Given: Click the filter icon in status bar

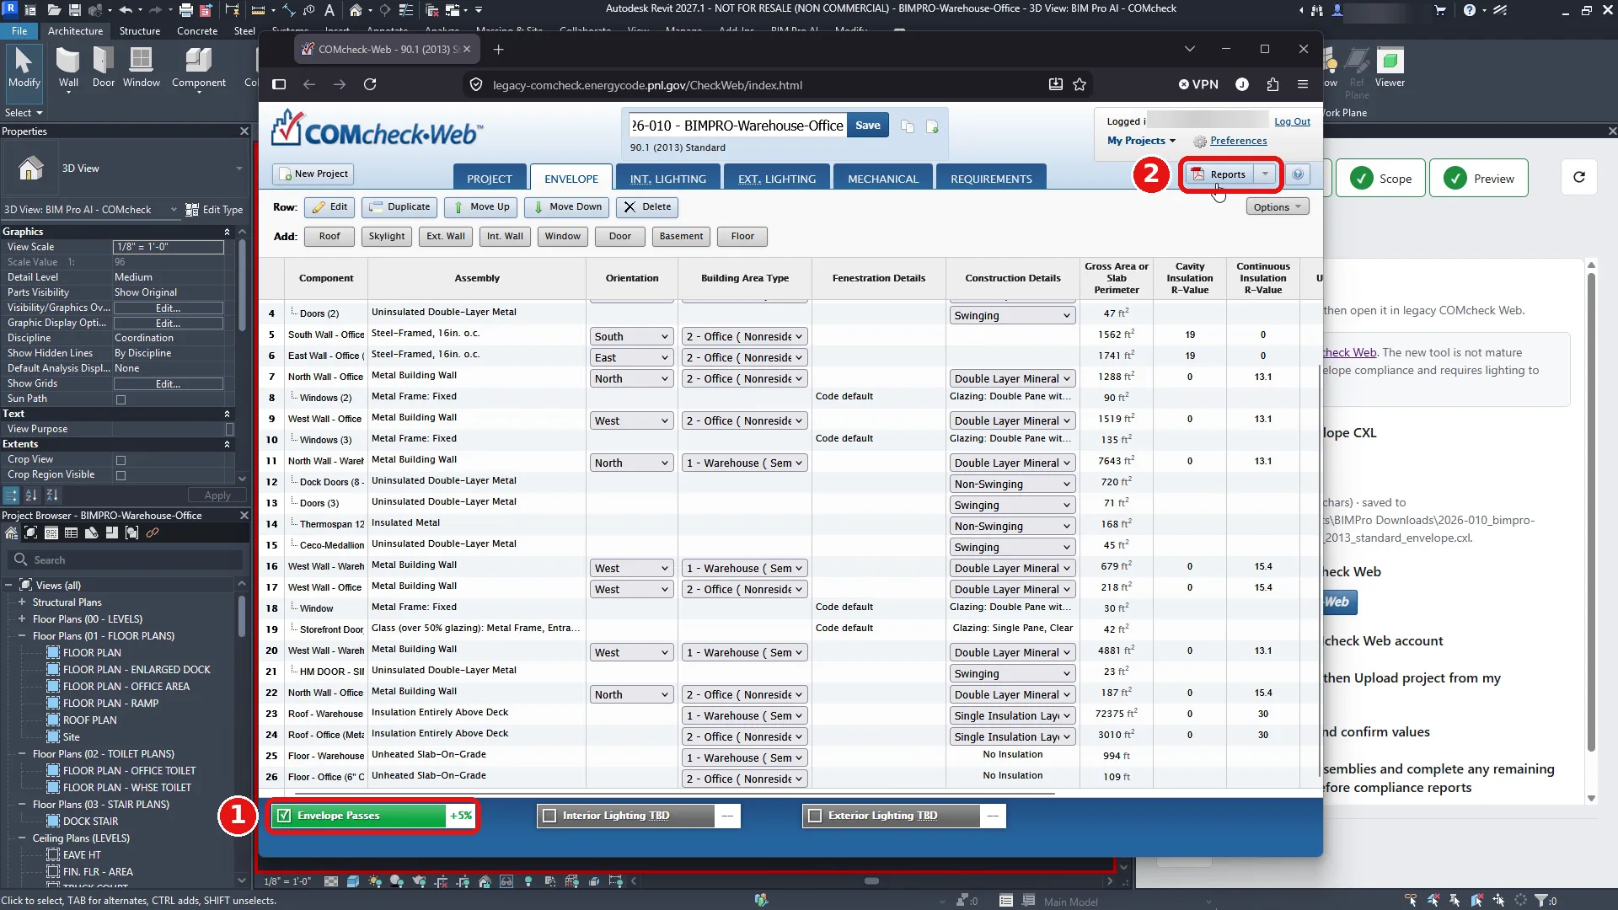Looking at the screenshot, I should click(1541, 901).
